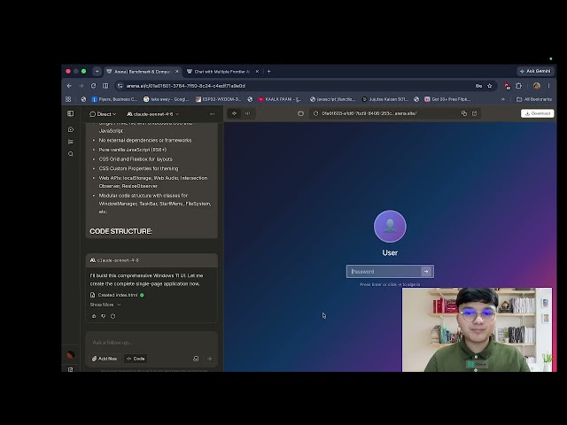The width and height of the screenshot is (567, 425).
Task: Close the Chat with Multiple Frontier tab
Action: [257, 72]
